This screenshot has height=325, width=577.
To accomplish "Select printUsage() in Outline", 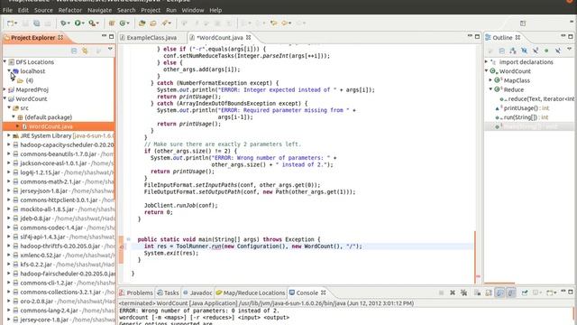I will [x=522, y=108].
